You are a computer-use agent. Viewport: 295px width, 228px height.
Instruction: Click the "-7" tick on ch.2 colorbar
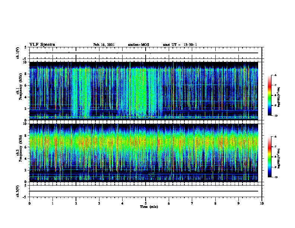point(275,146)
